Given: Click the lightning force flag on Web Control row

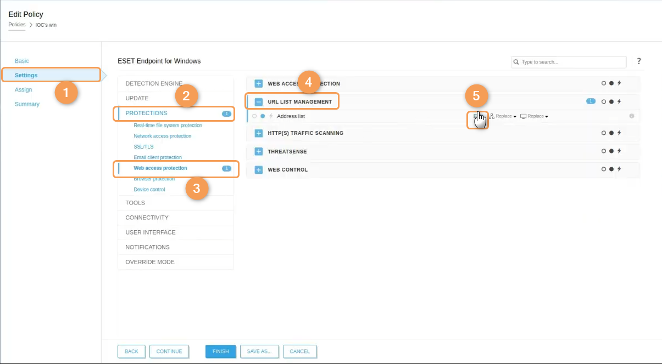Looking at the screenshot, I should 619,169.
